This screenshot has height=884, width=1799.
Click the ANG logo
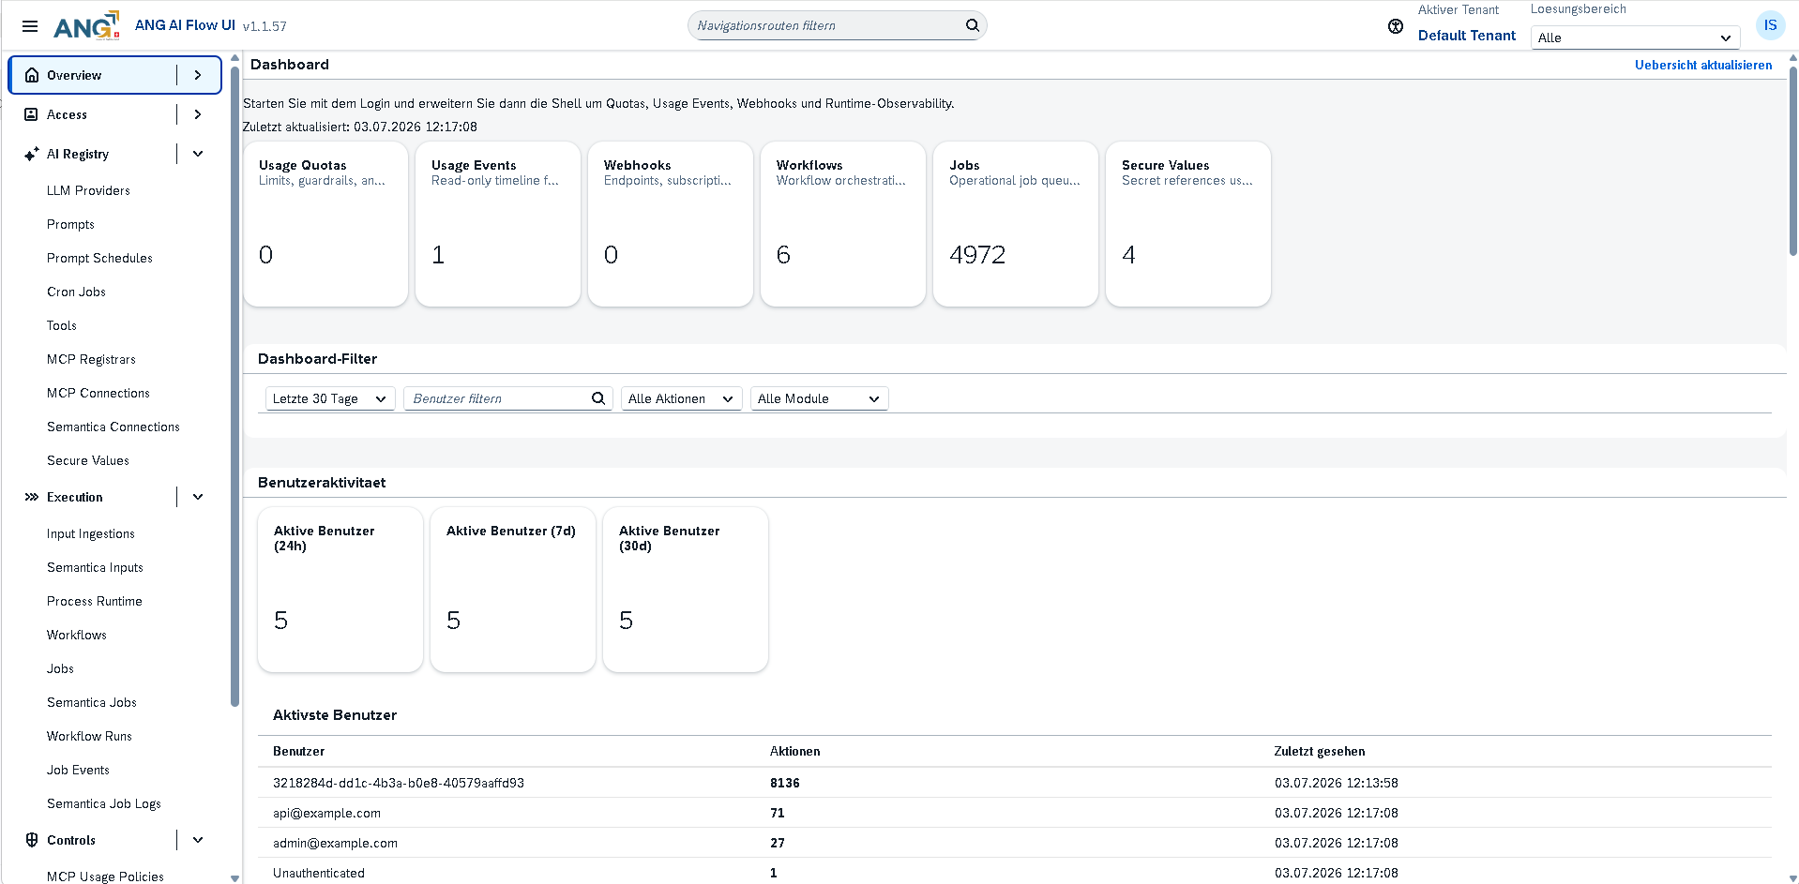pos(86,26)
